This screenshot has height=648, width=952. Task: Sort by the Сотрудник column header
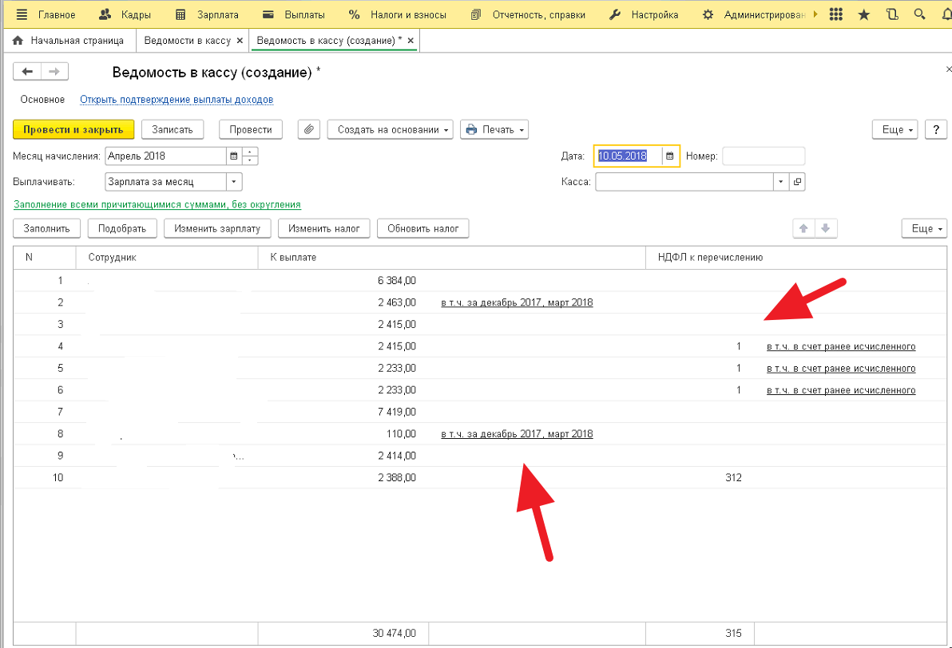(167, 257)
